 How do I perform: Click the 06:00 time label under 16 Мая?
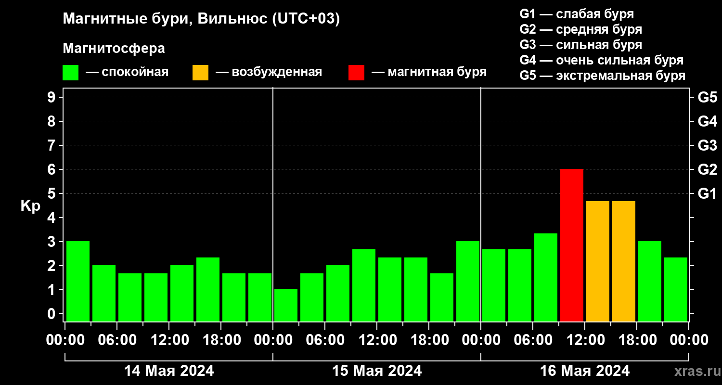[x=533, y=340]
